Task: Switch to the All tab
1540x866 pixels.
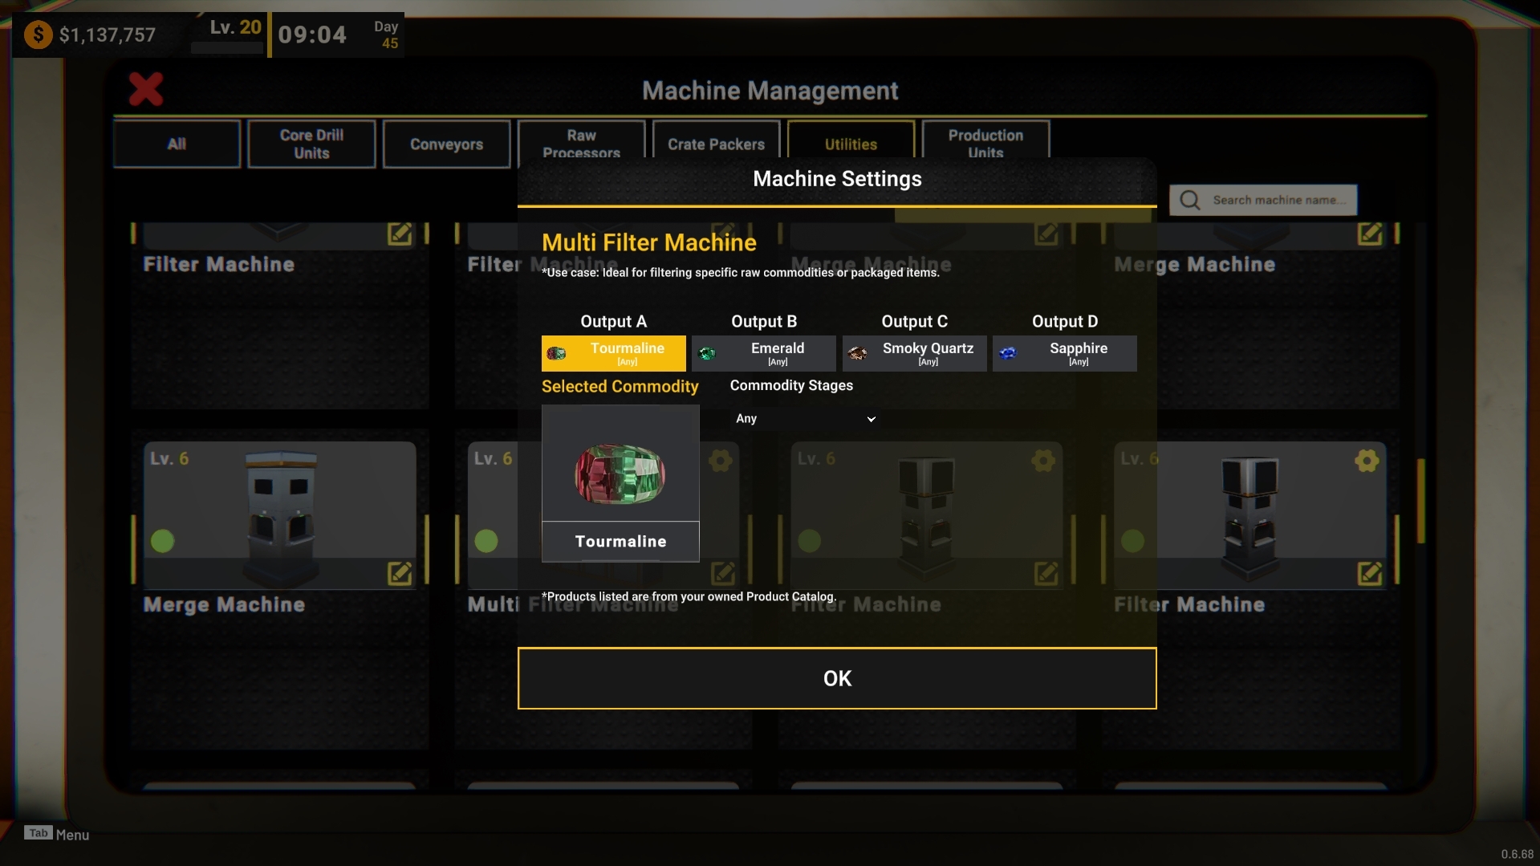Action: [177, 144]
